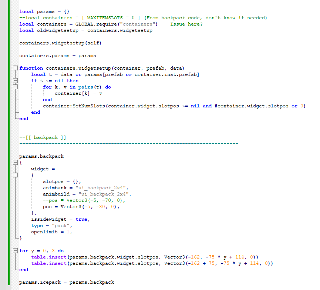The width and height of the screenshot is (320, 290).
Task: Collapse the nested widget table block
Action: pyautogui.click(x=14, y=175)
